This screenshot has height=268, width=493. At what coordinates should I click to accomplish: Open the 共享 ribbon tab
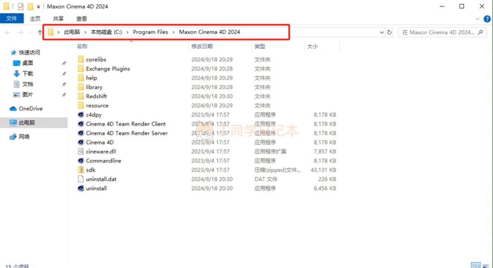pos(58,19)
